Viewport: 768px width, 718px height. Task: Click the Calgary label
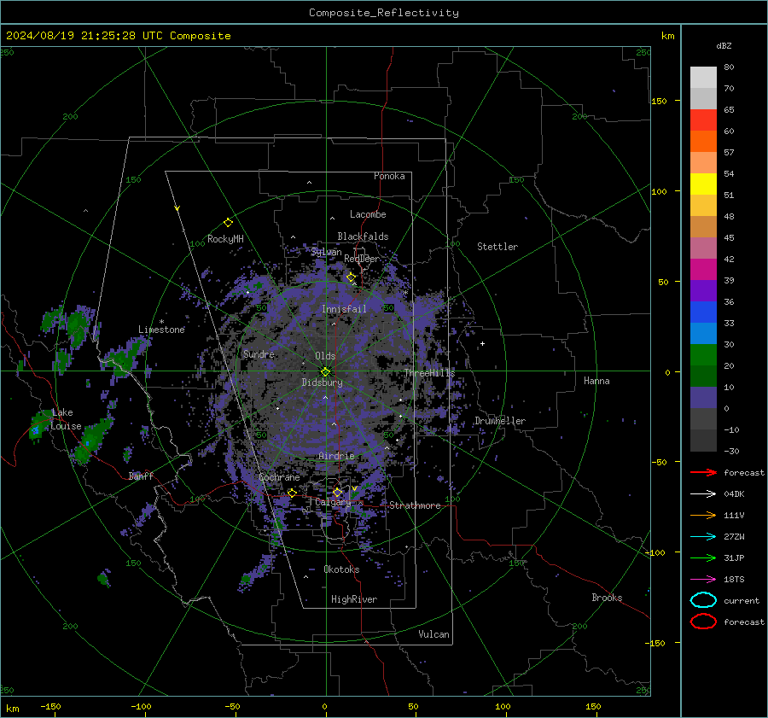point(333,502)
